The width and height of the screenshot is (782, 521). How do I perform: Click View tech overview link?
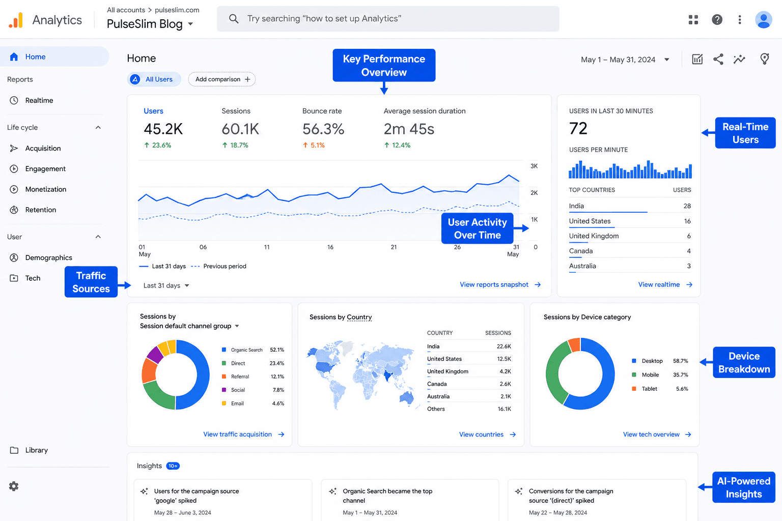[x=657, y=434]
